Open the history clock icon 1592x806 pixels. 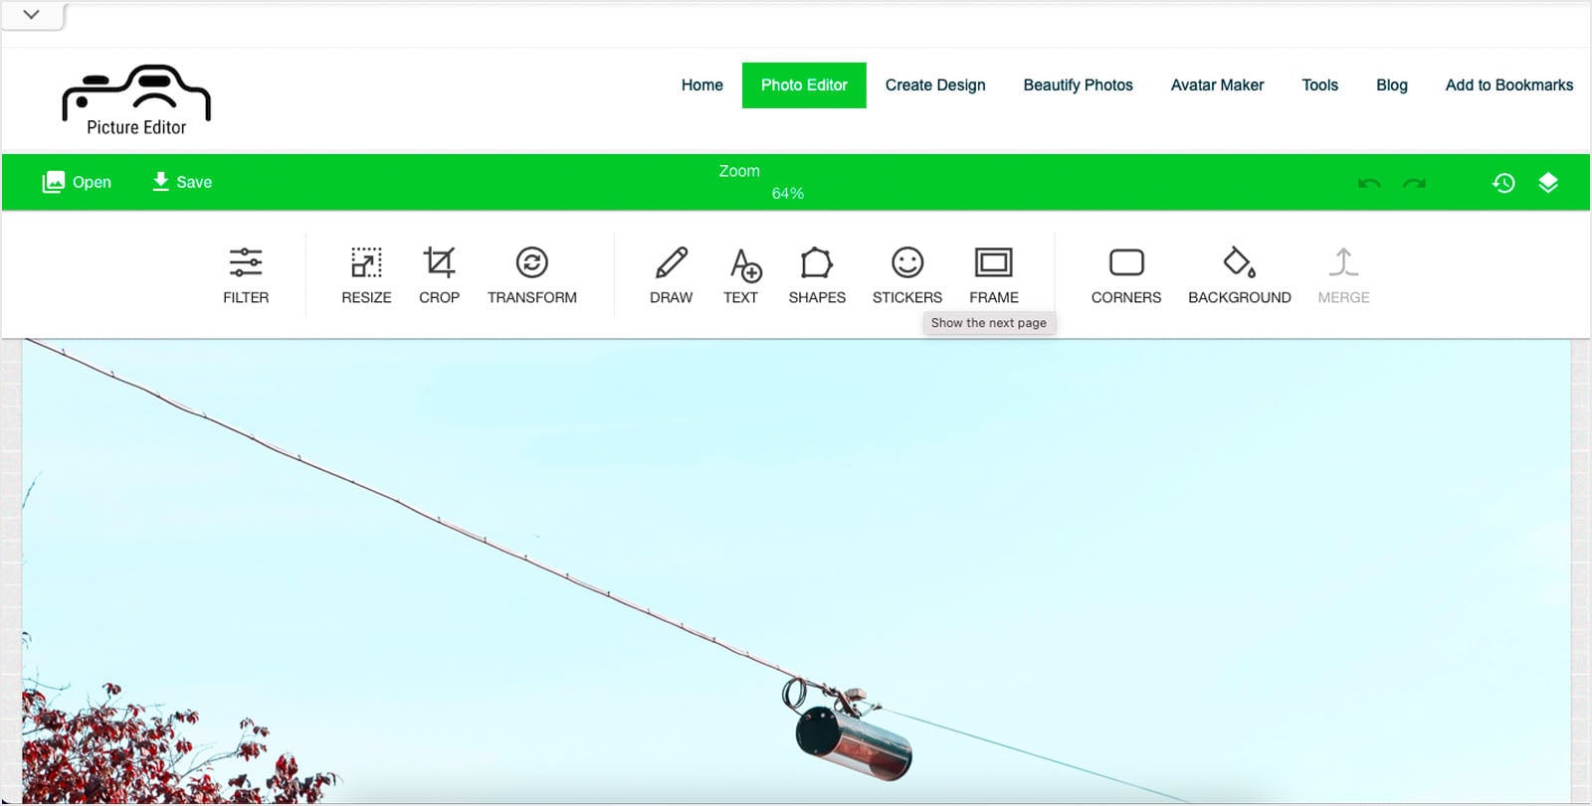point(1503,183)
